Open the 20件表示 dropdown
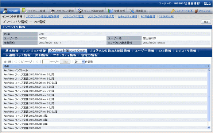The image size is (213, 133). click(80, 62)
